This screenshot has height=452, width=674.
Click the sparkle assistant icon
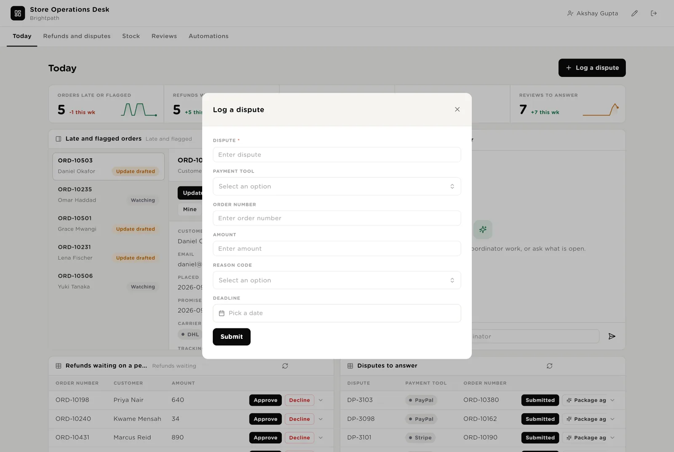483,229
